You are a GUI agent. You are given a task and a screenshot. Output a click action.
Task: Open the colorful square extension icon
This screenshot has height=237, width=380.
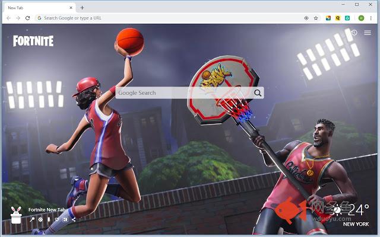click(328, 18)
